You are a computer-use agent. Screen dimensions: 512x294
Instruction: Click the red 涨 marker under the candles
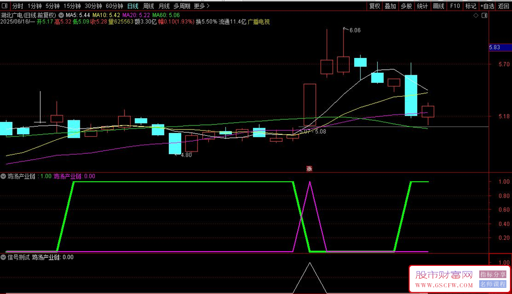click(x=309, y=169)
